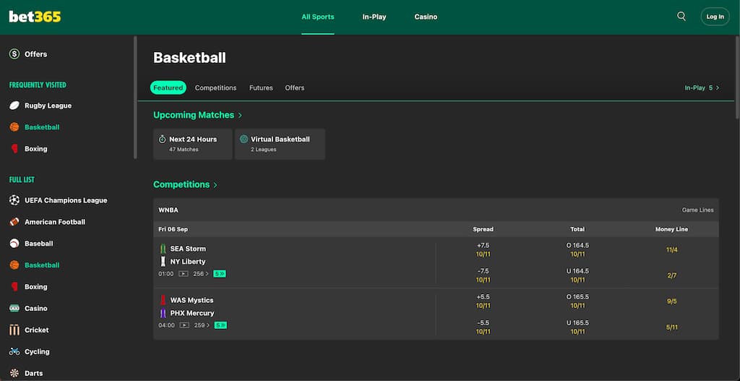Screen dimensions: 740x381
Task: Click the Frequently Visited Basketball icon
Action: [x=14, y=127]
